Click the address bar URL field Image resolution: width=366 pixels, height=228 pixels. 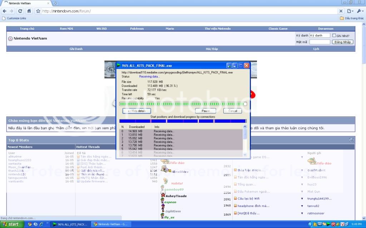click(x=189, y=11)
